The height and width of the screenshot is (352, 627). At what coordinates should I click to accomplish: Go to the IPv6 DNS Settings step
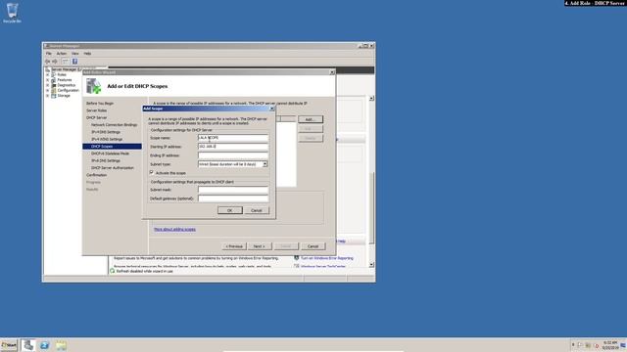point(106,160)
